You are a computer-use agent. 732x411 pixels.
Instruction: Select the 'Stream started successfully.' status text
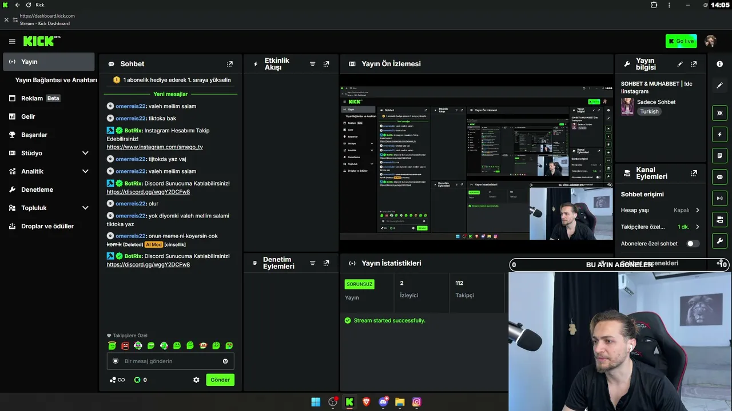[x=389, y=320]
